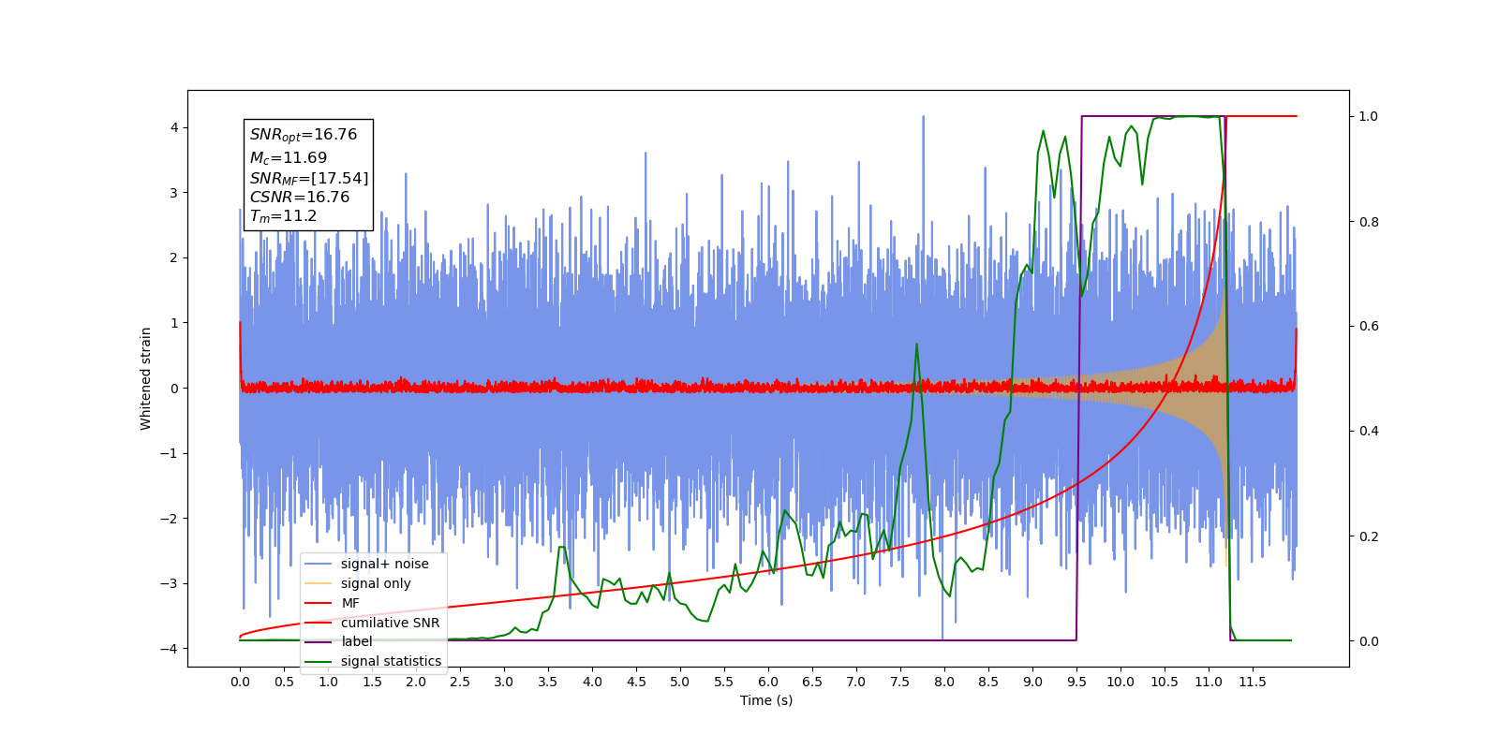Click x-axis tick label 5.5
Screen dimensions: 1499x749
724,682
